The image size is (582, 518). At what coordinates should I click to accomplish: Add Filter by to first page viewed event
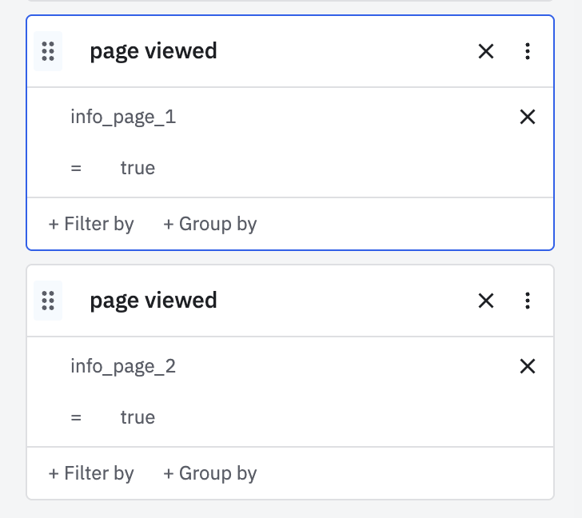tap(91, 224)
